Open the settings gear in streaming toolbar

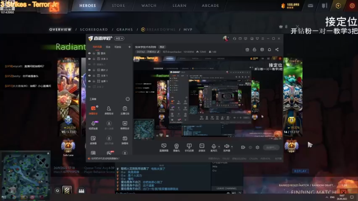tap(257, 147)
